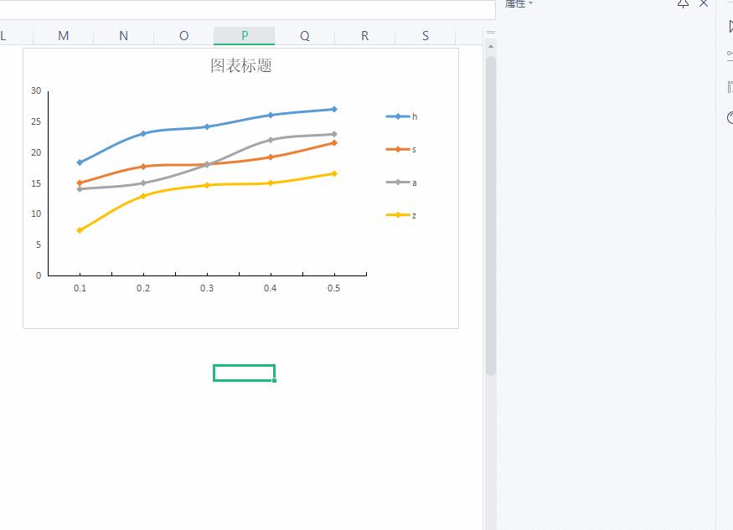The image size is (733, 530).
Task: Click the orange s marker at 0.5
Action: pyautogui.click(x=333, y=142)
